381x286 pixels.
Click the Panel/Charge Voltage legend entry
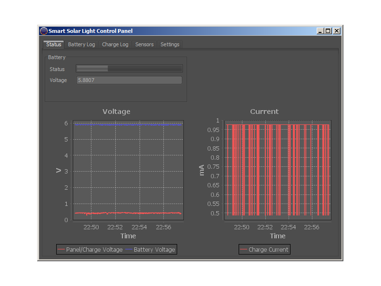click(90, 249)
